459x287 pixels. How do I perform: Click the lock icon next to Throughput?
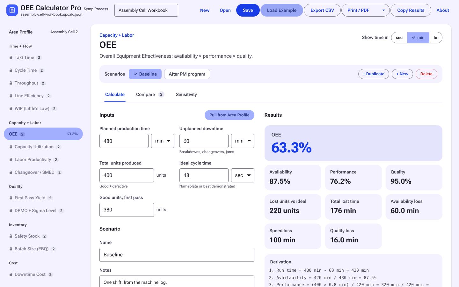11,83
